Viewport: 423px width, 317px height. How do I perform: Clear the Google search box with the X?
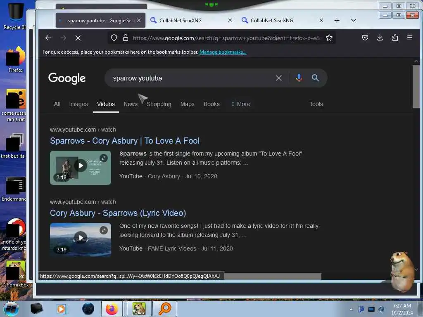pyautogui.click(x=279, y=78)
